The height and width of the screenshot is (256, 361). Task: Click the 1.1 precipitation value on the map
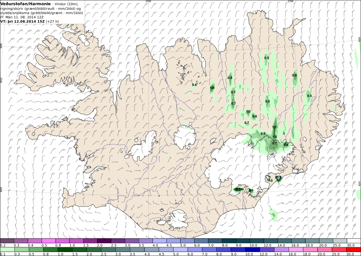tap(274, 127)
